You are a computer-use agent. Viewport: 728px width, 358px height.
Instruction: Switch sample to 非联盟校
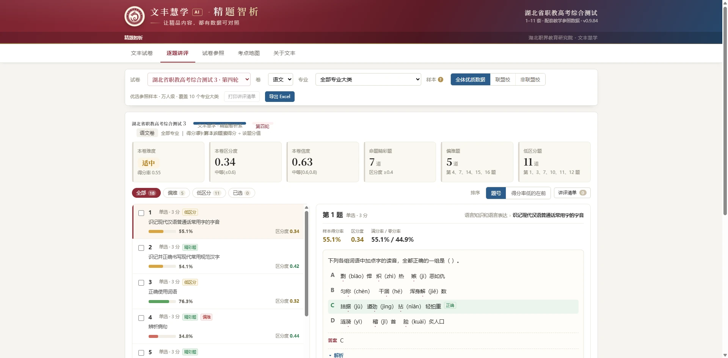point(530,80)
